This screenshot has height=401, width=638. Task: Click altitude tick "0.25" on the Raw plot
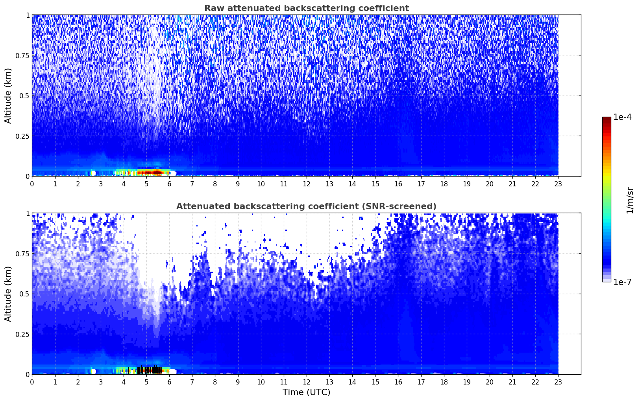22,136
